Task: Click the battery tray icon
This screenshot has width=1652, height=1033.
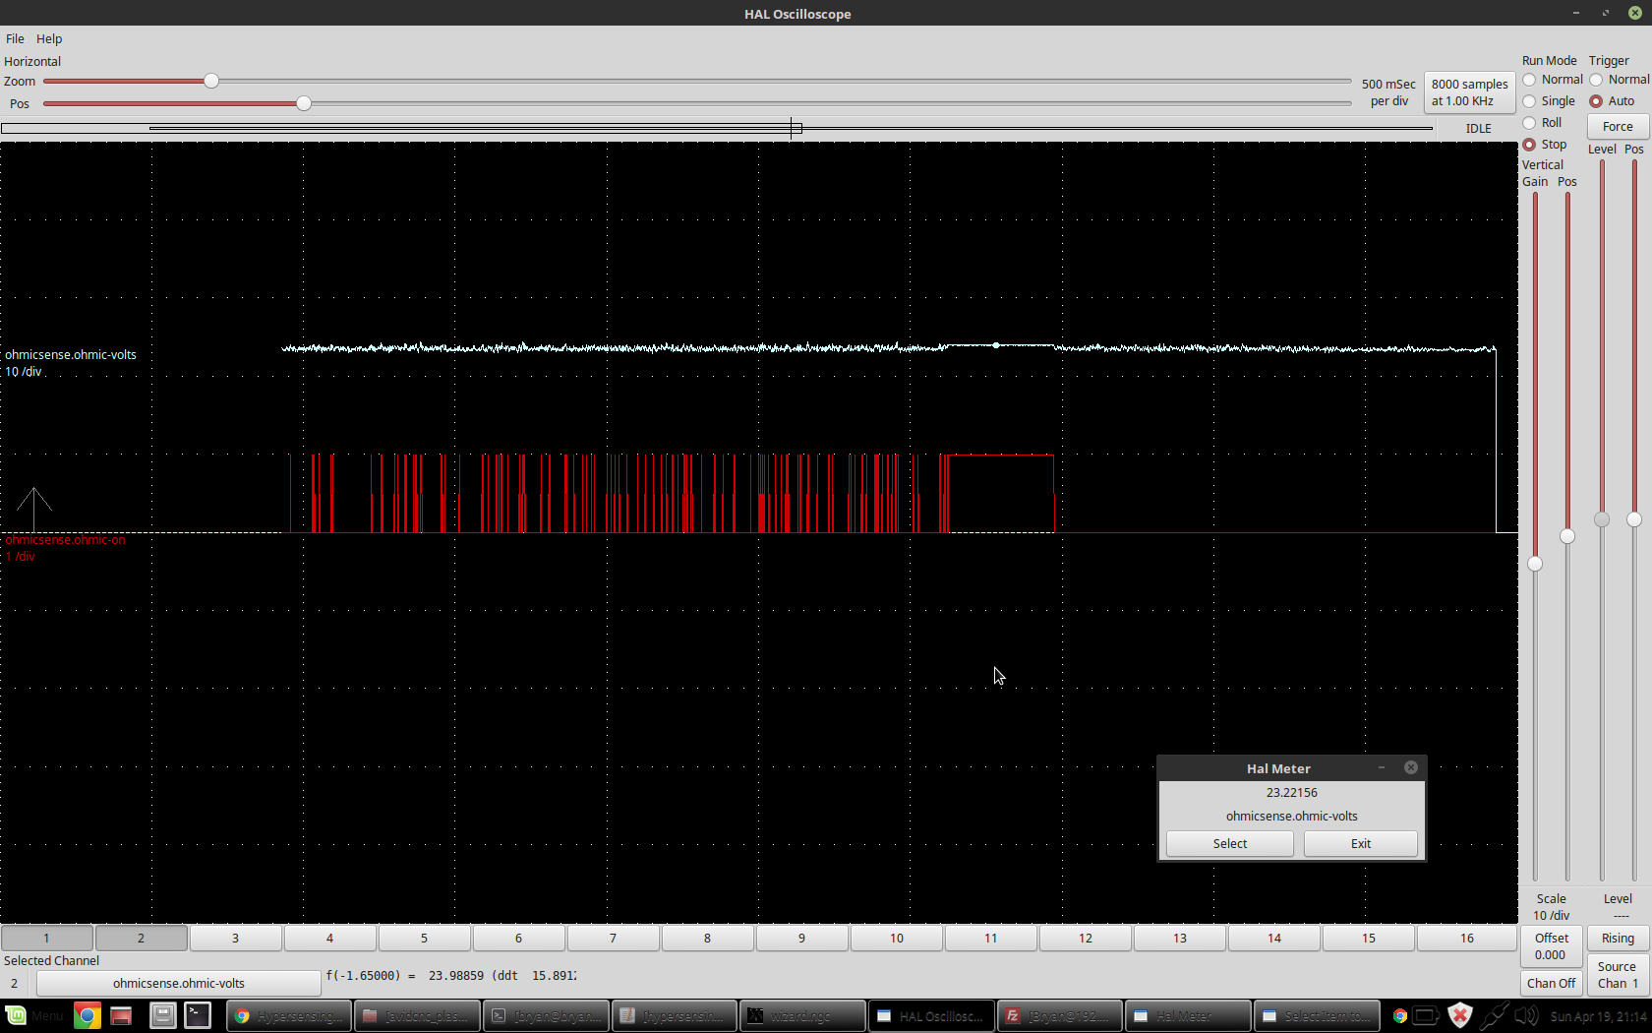Action: pyautogui.click(x=1426, y=1016)
